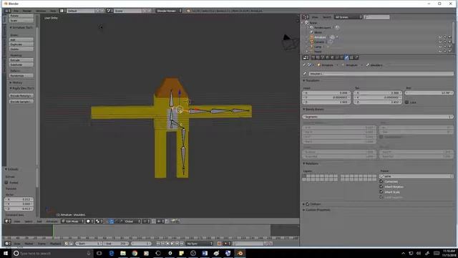
Task: Click the pin icon in properties breadcrumb
Action: pos(304,65)
